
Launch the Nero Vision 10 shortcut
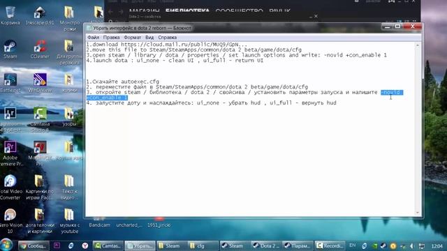[10, 220]
